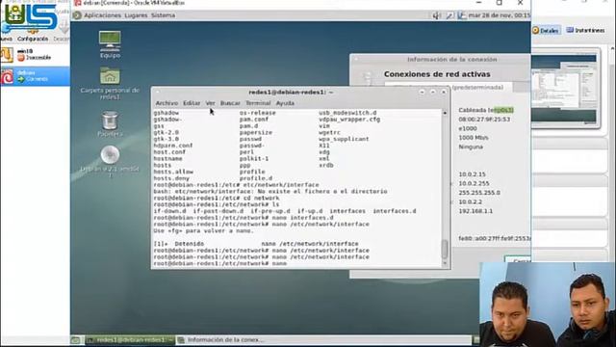The image size is (616, 347).
Task: Click the network connection icon in top panel
Action: pos(462,15)
